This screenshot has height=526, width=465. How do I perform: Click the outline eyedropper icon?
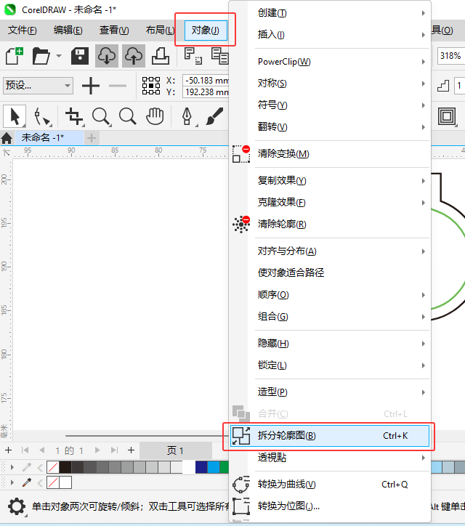coord(27,482)
